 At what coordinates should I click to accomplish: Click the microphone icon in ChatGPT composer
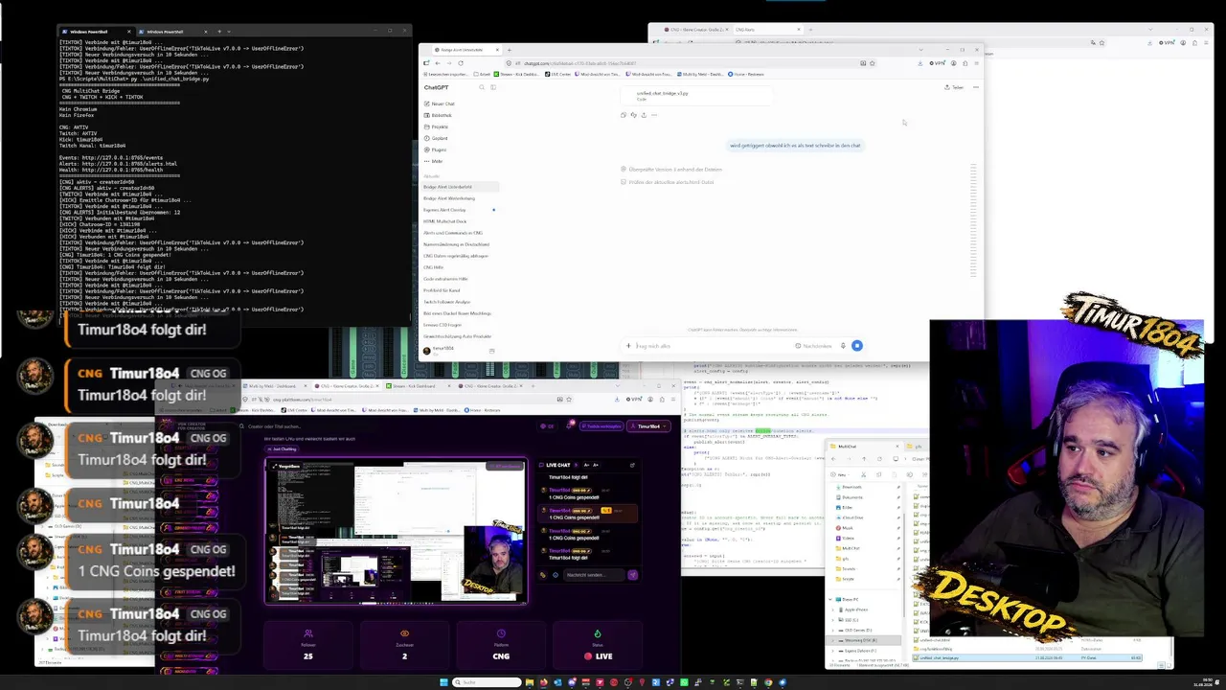point(843,346)
